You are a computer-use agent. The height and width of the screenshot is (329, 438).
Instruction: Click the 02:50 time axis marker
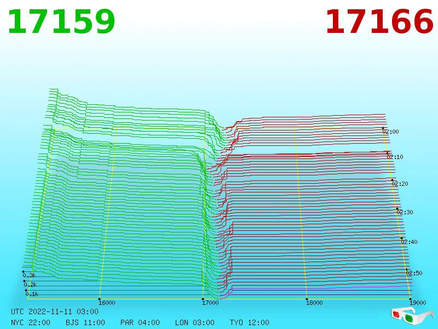414,273
